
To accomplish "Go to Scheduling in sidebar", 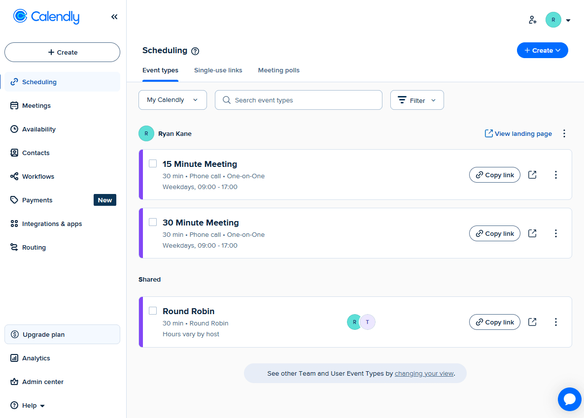I will coord(62,82).
